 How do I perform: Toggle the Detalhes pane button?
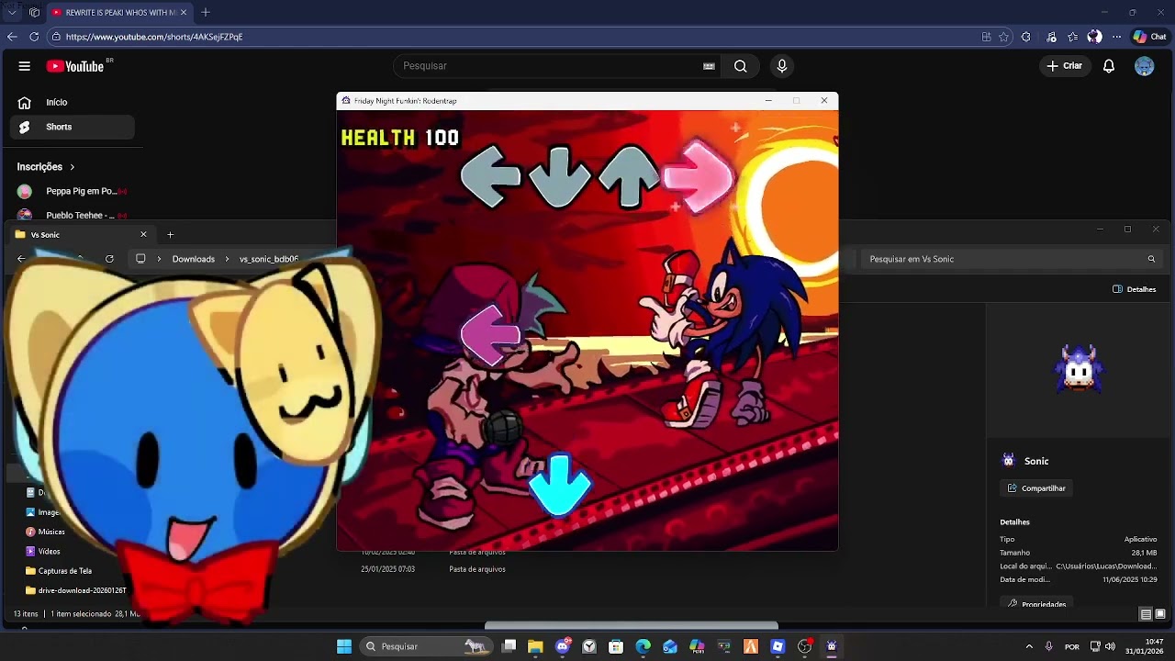click(x=1135, y=289)
